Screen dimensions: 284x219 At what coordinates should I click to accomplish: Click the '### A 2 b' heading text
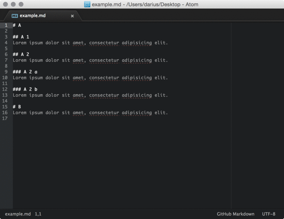25,89
